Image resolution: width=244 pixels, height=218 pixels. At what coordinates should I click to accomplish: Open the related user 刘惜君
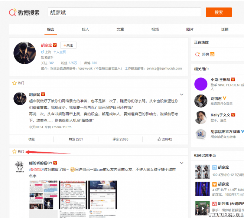click(216, 99)
